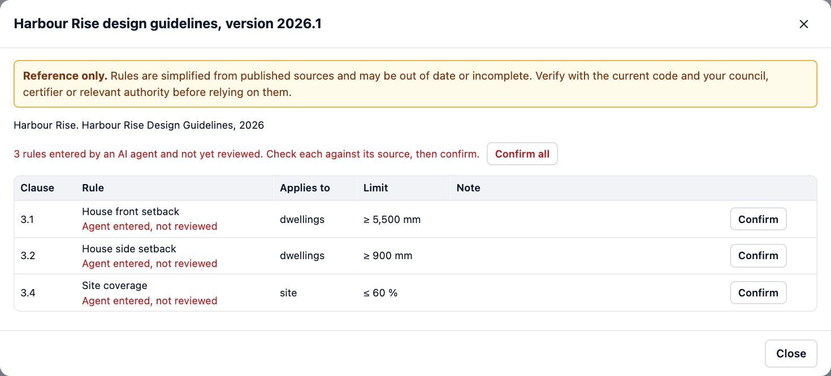Click the '≥ 5,500 mm' limit value
The image size is (831, 376).
tap(392, 220)
